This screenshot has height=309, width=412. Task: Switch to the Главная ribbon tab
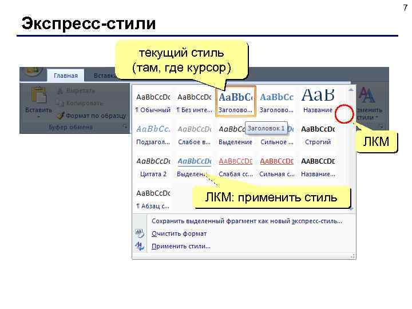pos(66,76)
